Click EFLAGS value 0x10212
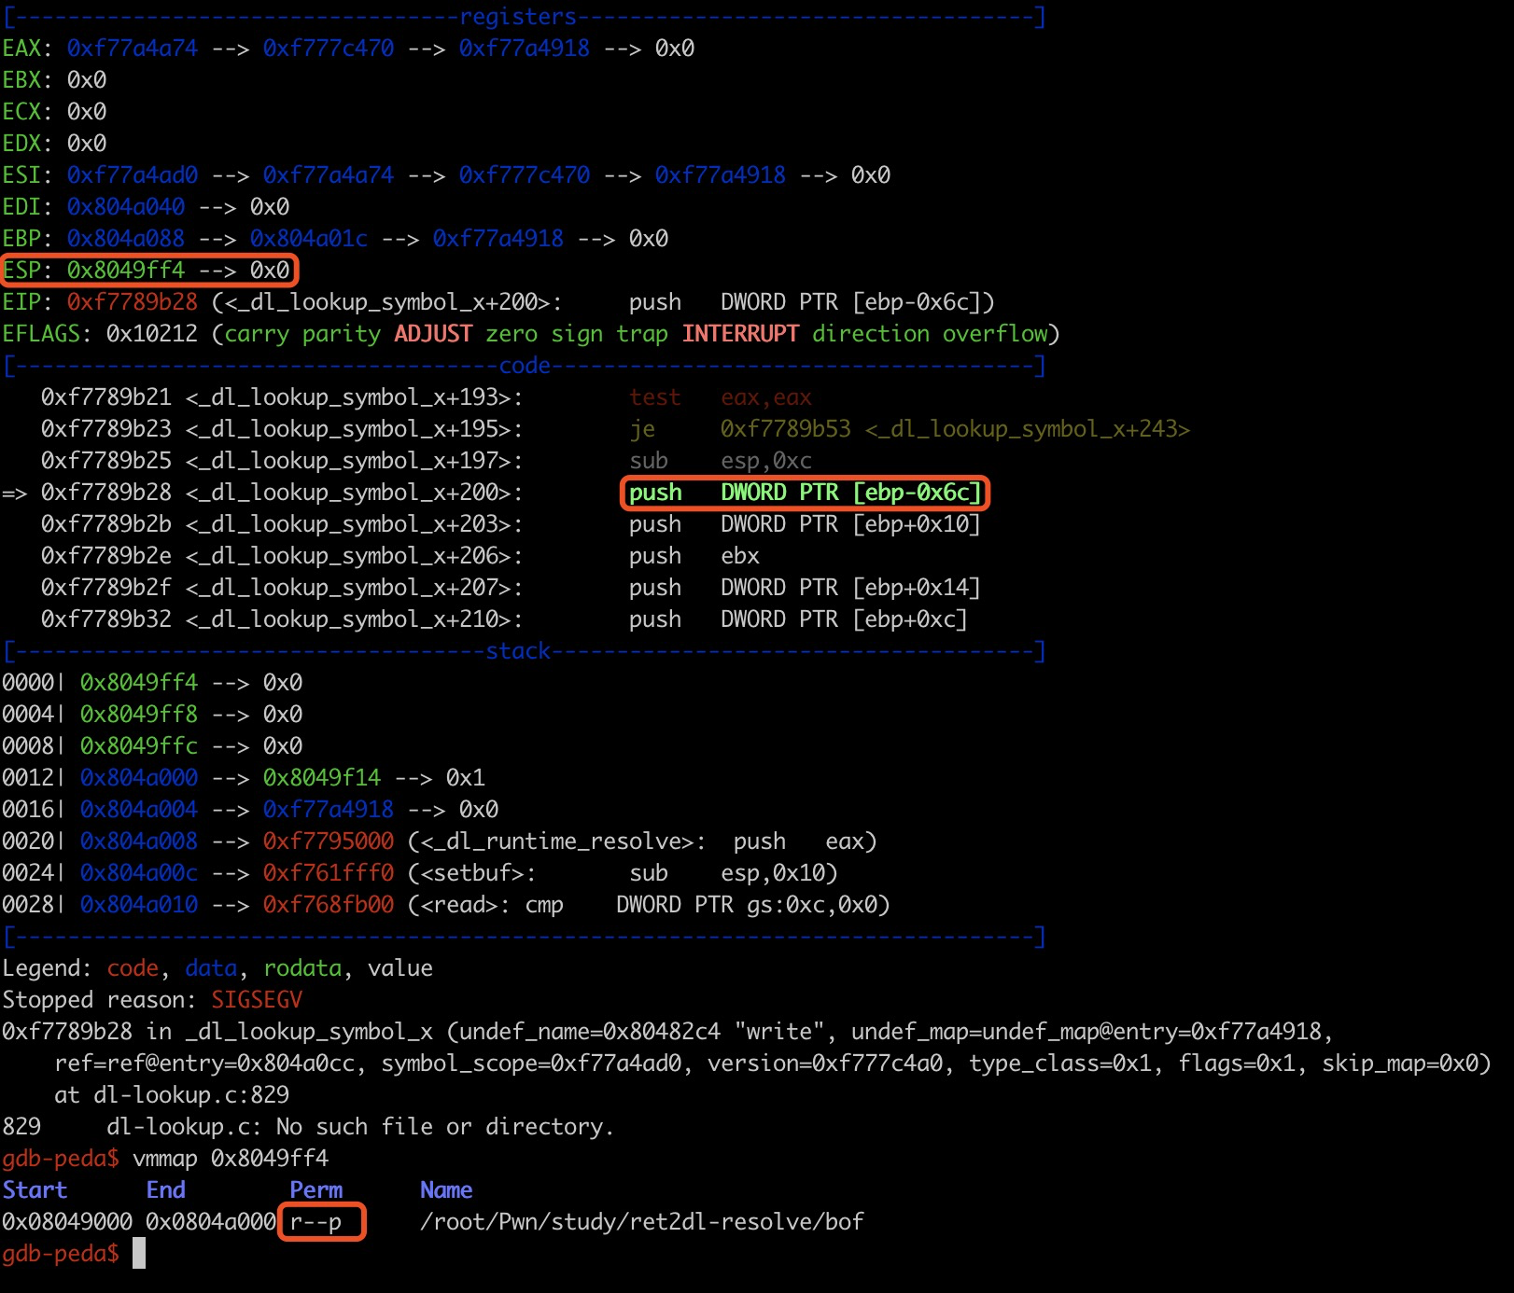 pos(152,334)
